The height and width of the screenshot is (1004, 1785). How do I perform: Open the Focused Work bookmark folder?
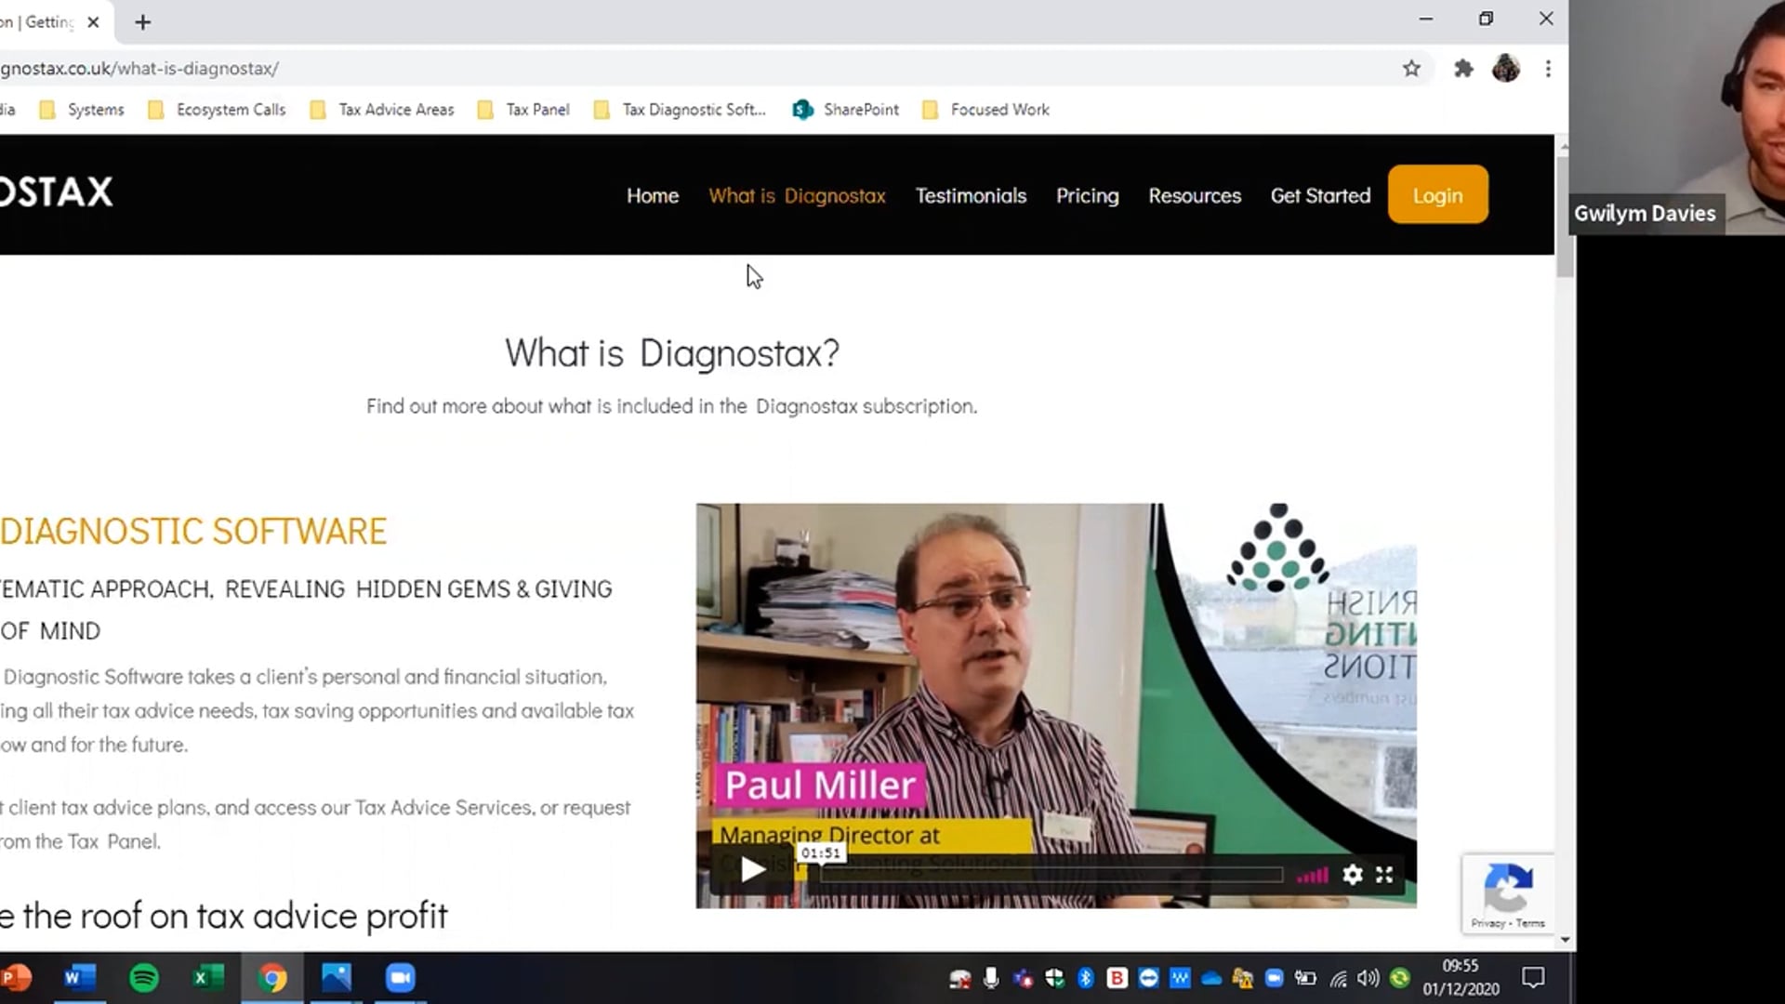click(985, 110)
